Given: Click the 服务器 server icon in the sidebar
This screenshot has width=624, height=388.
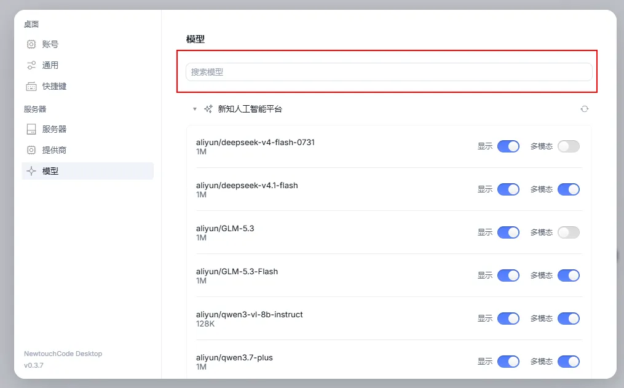Looking at the screenshot, I should click(31, 129).
